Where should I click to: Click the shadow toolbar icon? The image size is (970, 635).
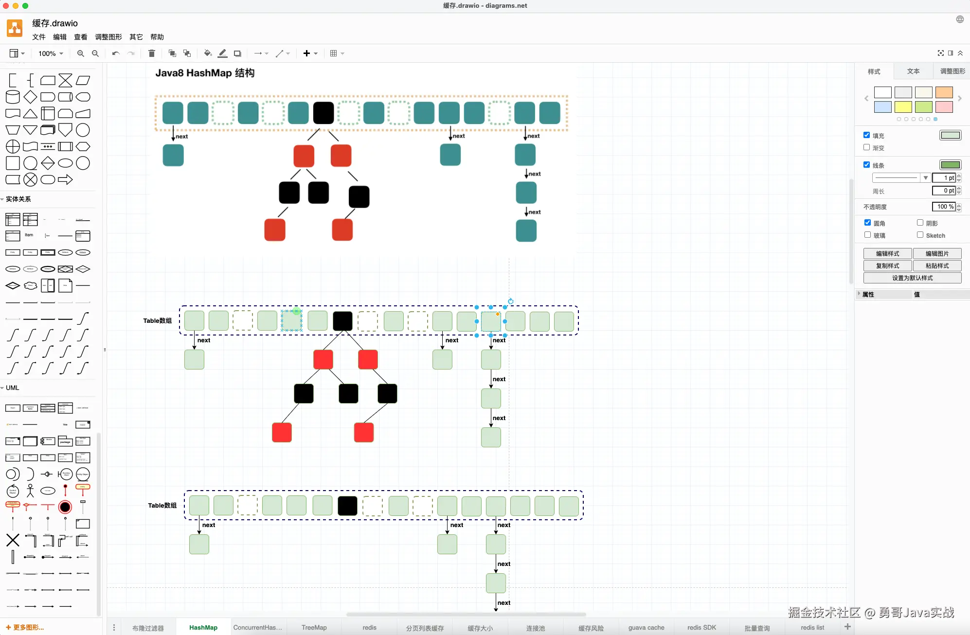tap(237, 53)
